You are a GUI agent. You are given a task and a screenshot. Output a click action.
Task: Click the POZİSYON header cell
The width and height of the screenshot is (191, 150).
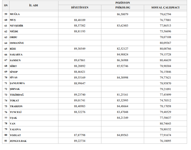coord(123,3)
